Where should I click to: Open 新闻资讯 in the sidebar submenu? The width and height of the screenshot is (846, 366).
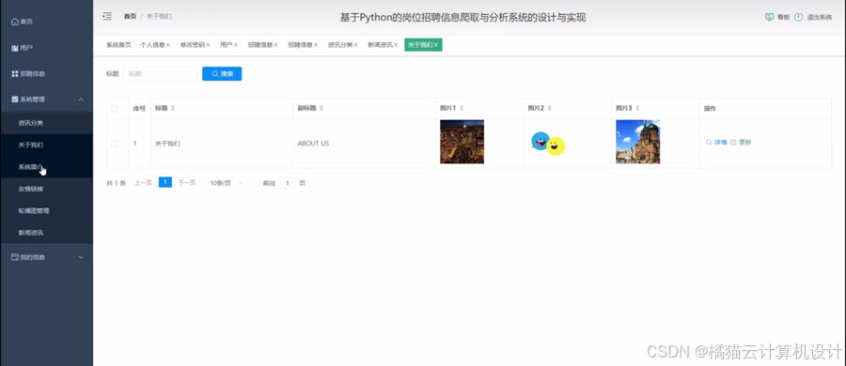pyautogui.click(x=31, y=233)
